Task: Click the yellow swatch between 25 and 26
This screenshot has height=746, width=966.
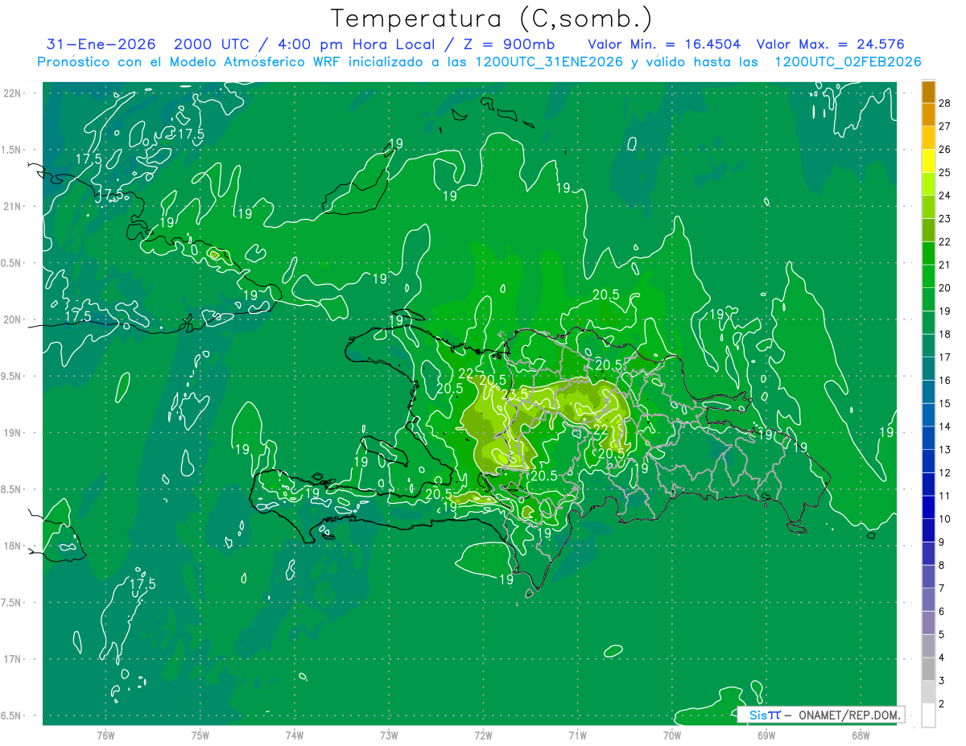Action: (x=928, y=160)
